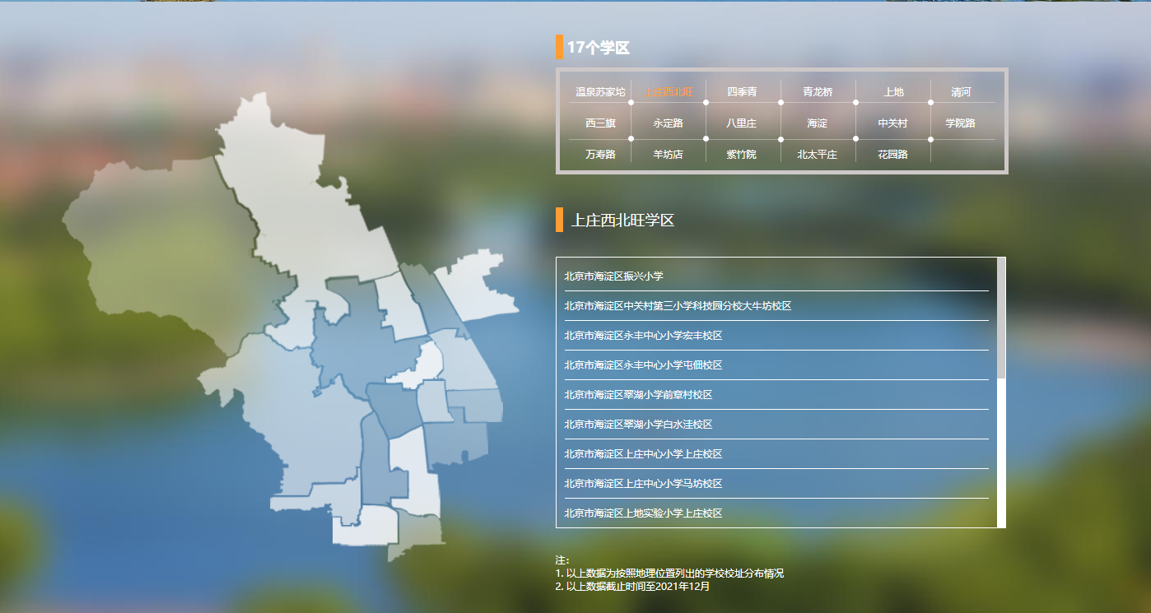Switch to the 四季青 district
The image size is (1151, 613).
(742, 92)
